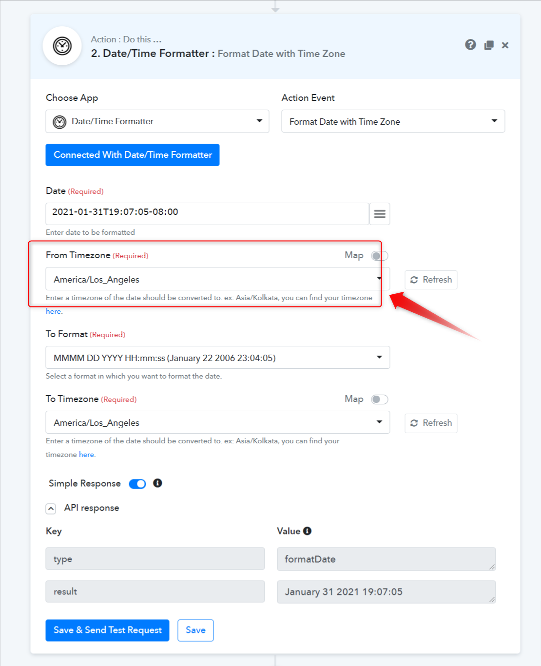Open the To Format dropdown
The height and width of the screenshot is (666, 541).
pyautogui.click(x=218, y=358)
